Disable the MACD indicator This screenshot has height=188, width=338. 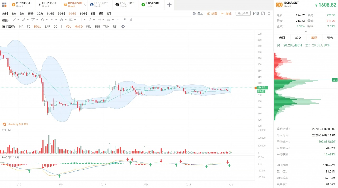[79, 27]
